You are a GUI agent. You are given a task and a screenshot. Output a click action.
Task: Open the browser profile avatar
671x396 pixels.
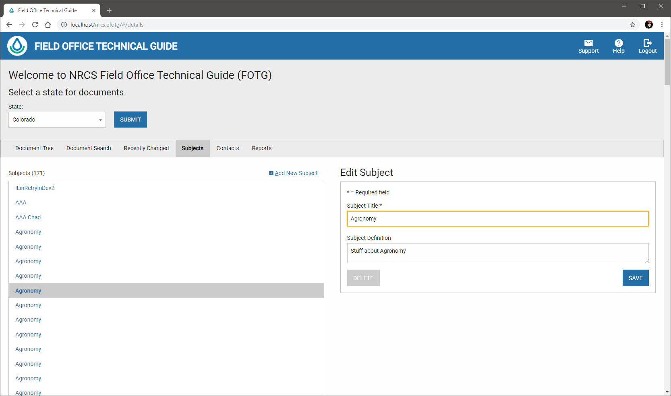click(x=649, y=25)
